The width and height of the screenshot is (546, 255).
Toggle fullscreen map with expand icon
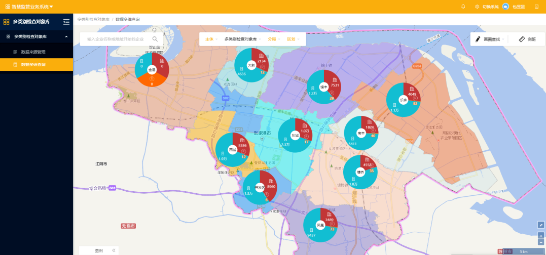click(541, 225)
